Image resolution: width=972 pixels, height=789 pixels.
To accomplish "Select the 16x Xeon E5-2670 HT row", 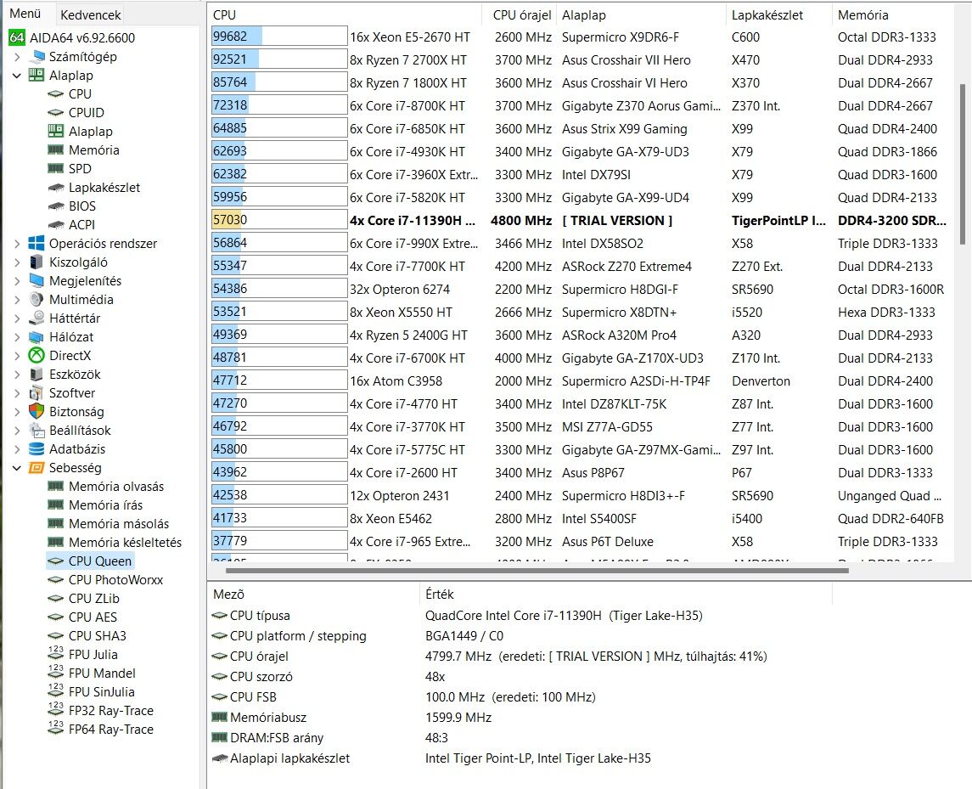I will (581, 37).
